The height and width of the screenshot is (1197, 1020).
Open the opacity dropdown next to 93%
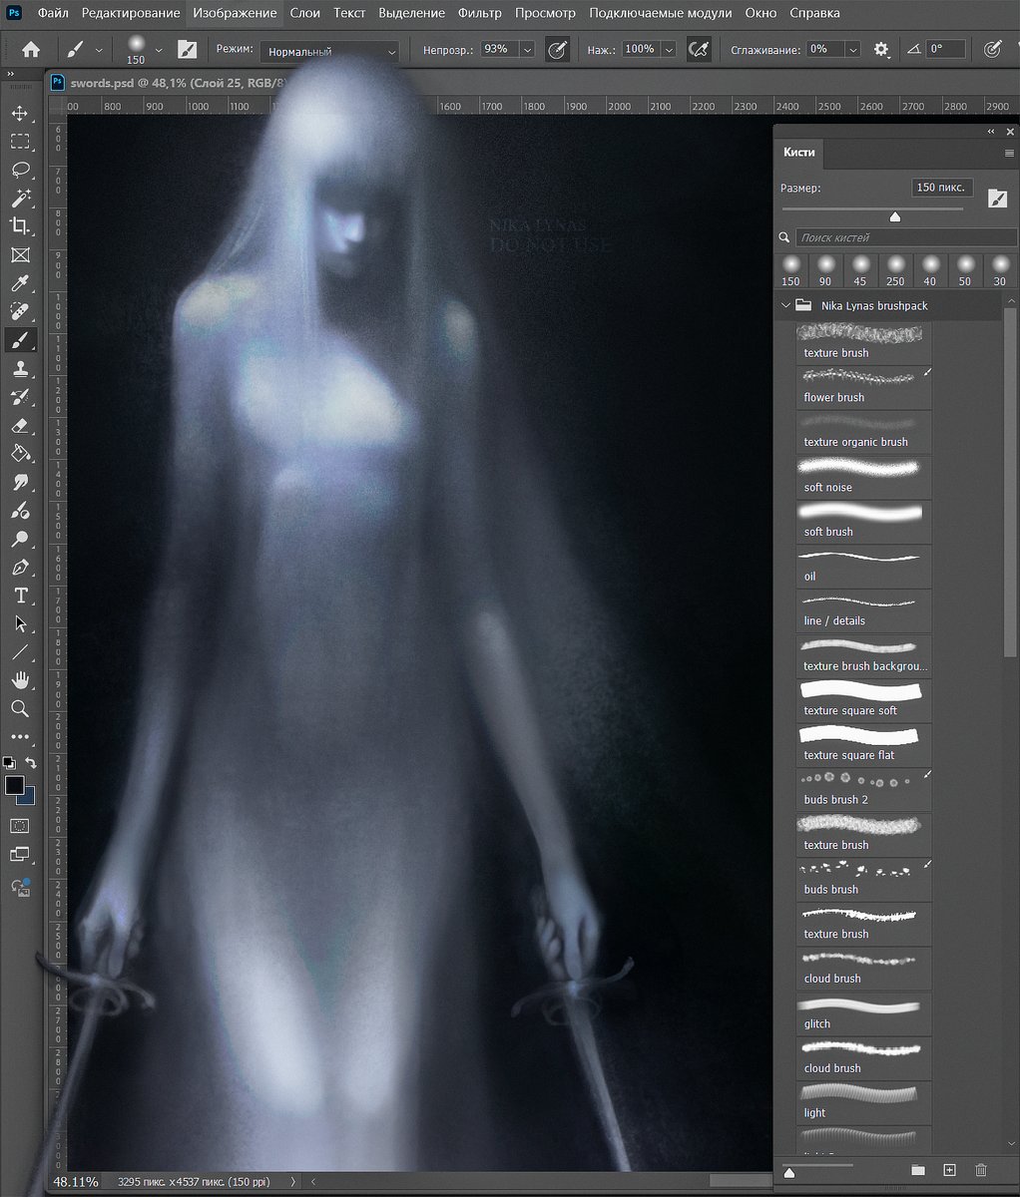pyautogui.click(x=527, y=49)
